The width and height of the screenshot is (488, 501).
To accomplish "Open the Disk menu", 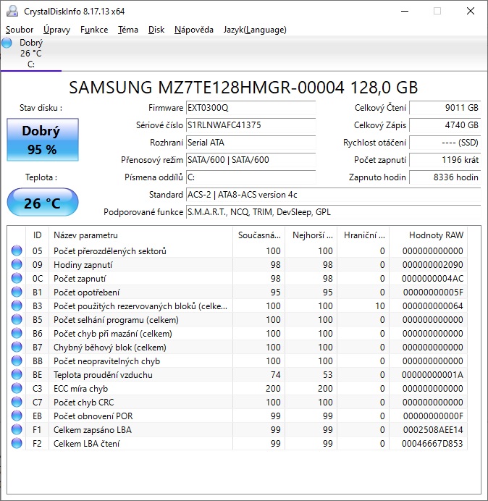I will [x=156, y=30].
